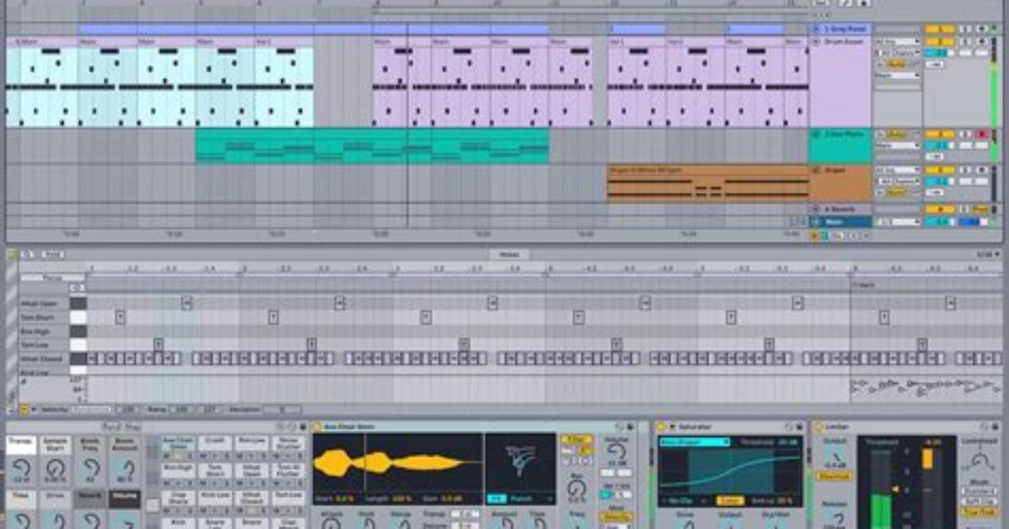Toggle the Simpler device activator icon
The image size is (1009, 529).
click(x=317, y=427)
